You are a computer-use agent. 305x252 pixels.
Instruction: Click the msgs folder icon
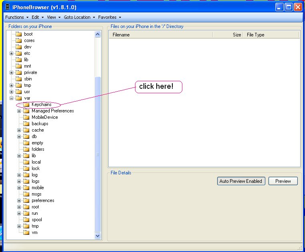[26, 194]
